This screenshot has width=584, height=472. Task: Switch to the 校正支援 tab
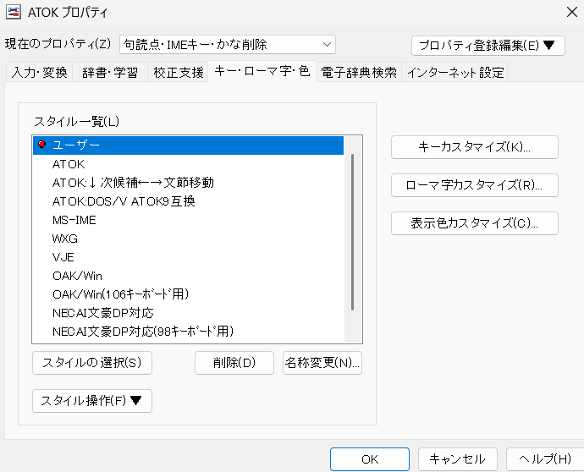[x=179, y=72]
